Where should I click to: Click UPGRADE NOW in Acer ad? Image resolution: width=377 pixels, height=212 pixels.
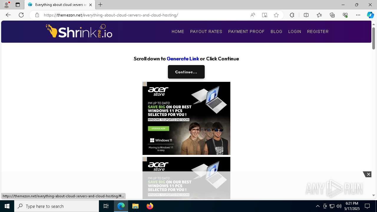tap(158, 129)
